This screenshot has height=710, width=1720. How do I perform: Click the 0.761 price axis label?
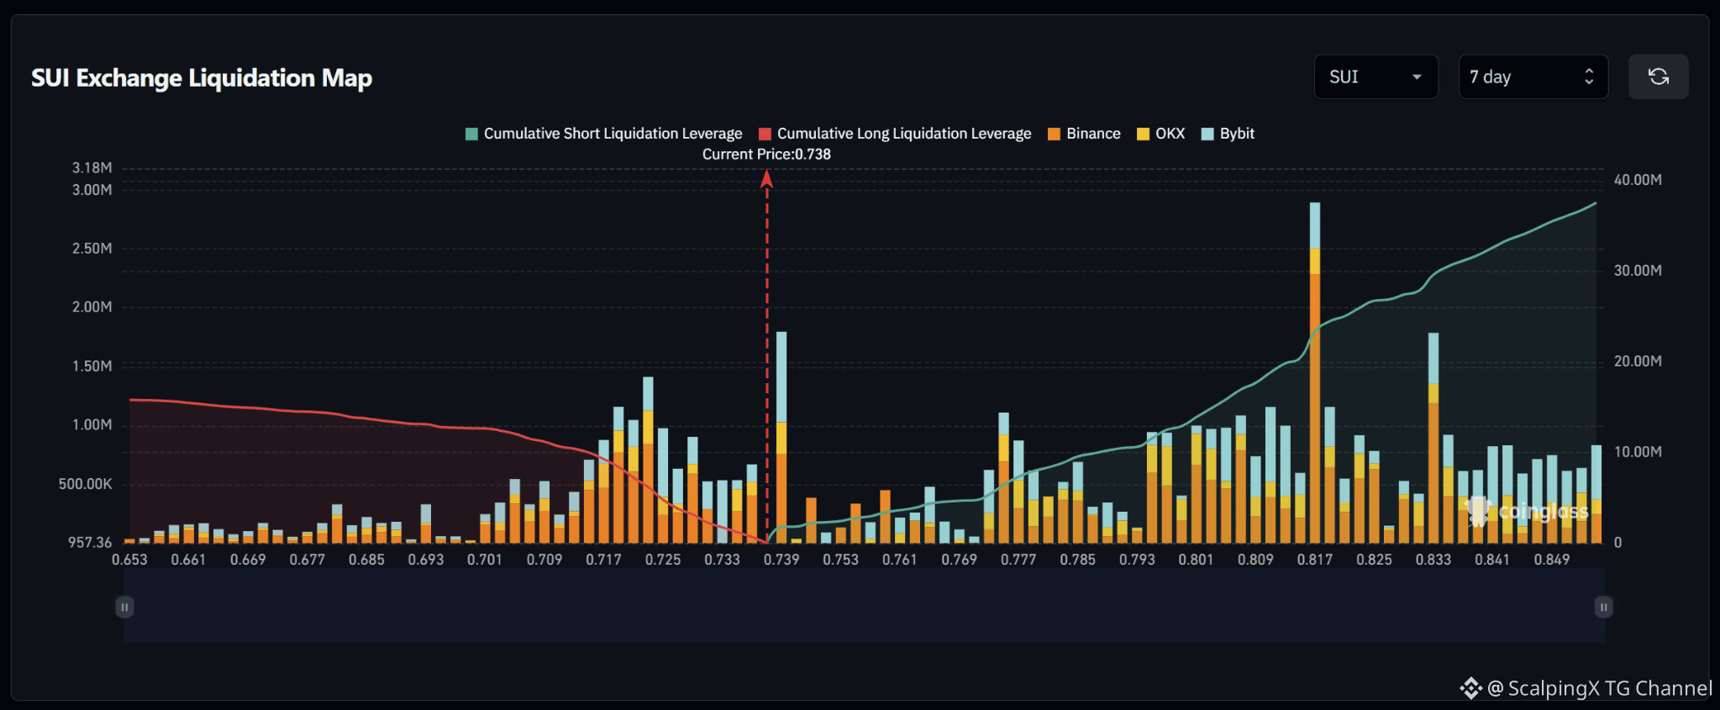pyautogui.click(x=900, y=560)
